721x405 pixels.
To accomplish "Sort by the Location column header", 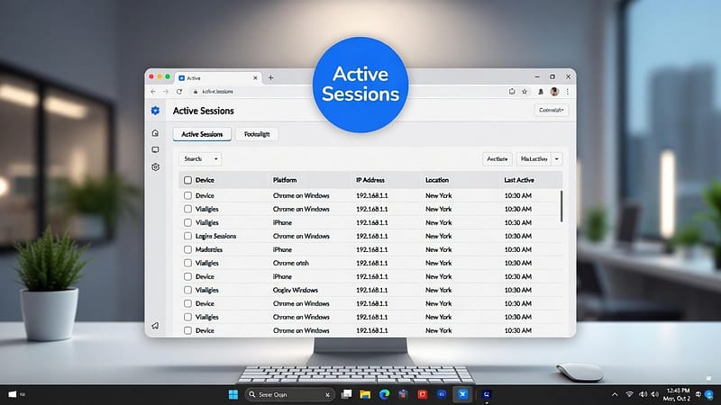I will [x=437, y=180].
